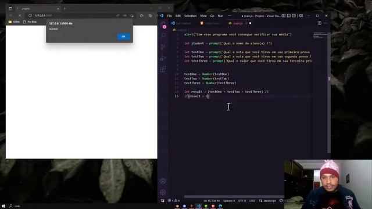Open the File menu in VS Code
Image resolution: width=372 pixels, height=209 pixels.
pyautogui.click(x=169, y=16)
